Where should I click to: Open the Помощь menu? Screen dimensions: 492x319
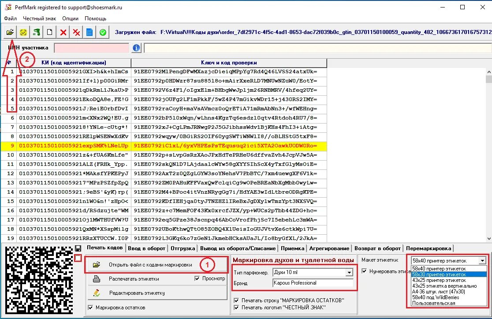pyautogui.click(x=95, y=19)
